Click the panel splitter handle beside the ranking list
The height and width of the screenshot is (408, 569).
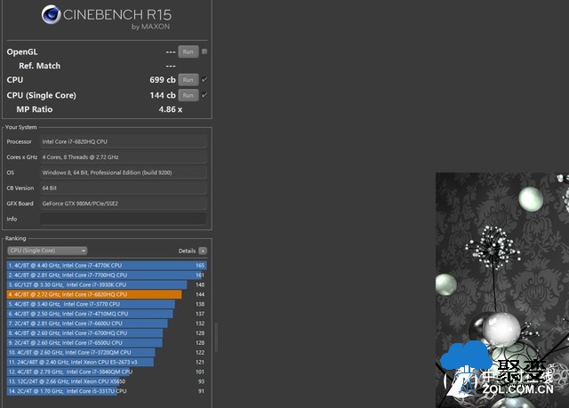[x=217, y=337]
